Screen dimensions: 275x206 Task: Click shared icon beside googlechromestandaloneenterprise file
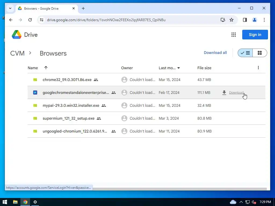[114, 93]
